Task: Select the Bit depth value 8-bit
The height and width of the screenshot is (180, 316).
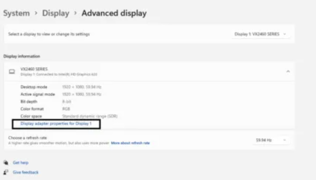Action: [67, 102]
